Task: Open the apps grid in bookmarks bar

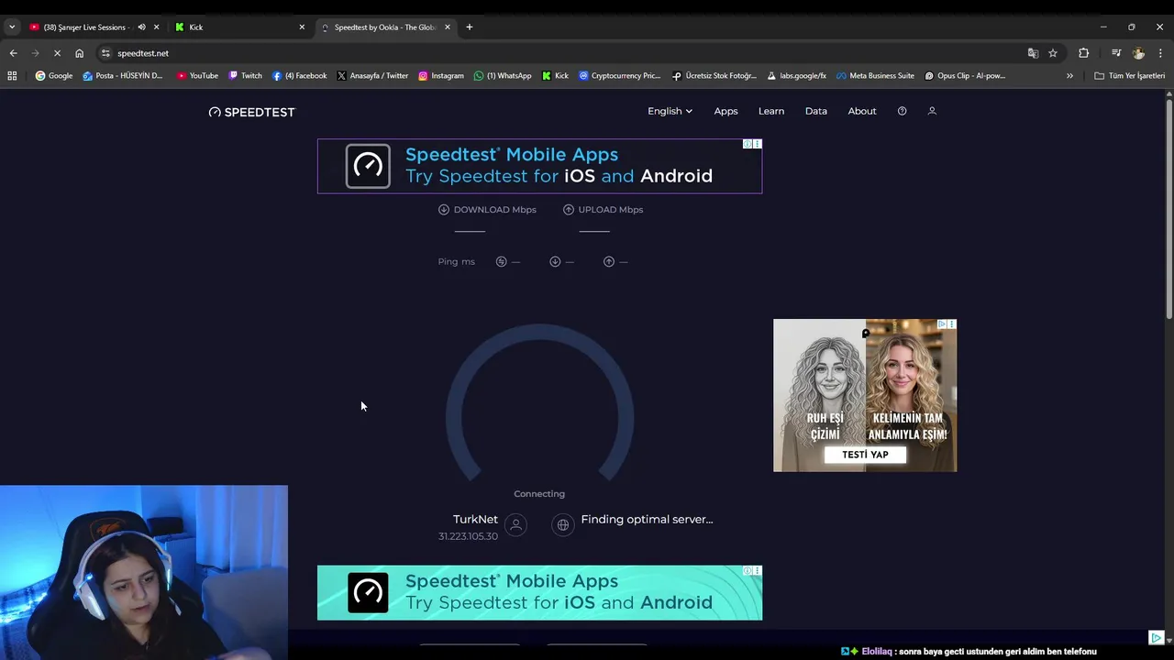Action: click(12, 76)
